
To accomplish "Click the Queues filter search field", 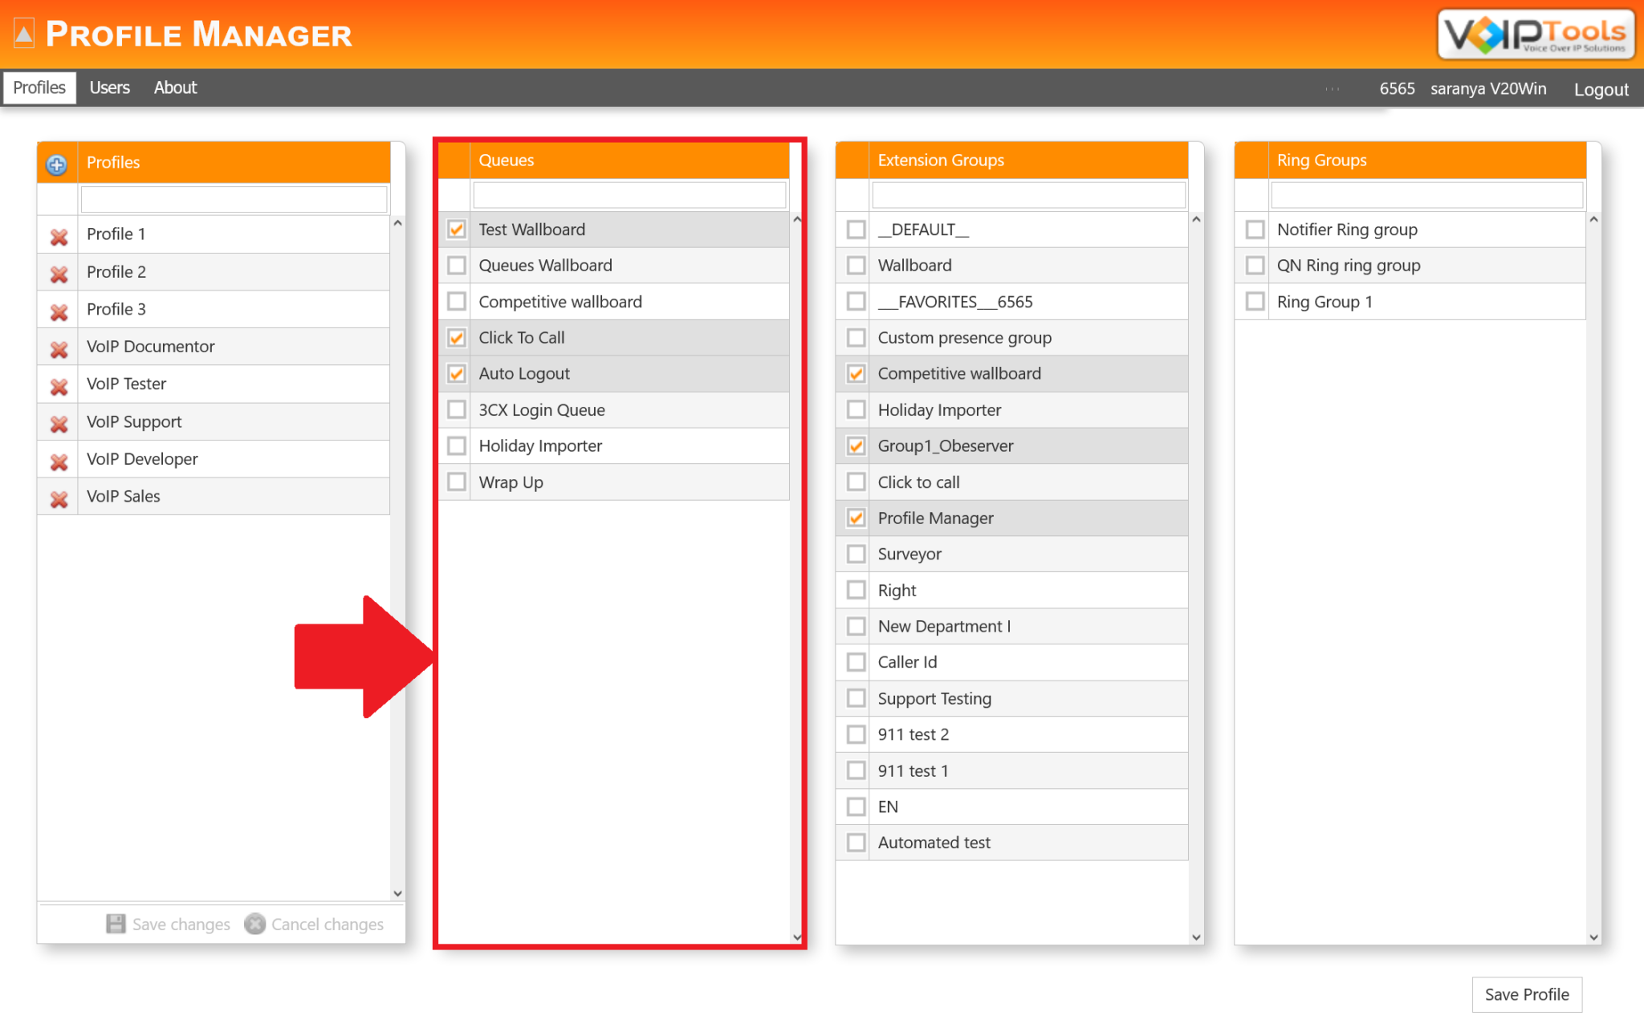I will point(629,194).
